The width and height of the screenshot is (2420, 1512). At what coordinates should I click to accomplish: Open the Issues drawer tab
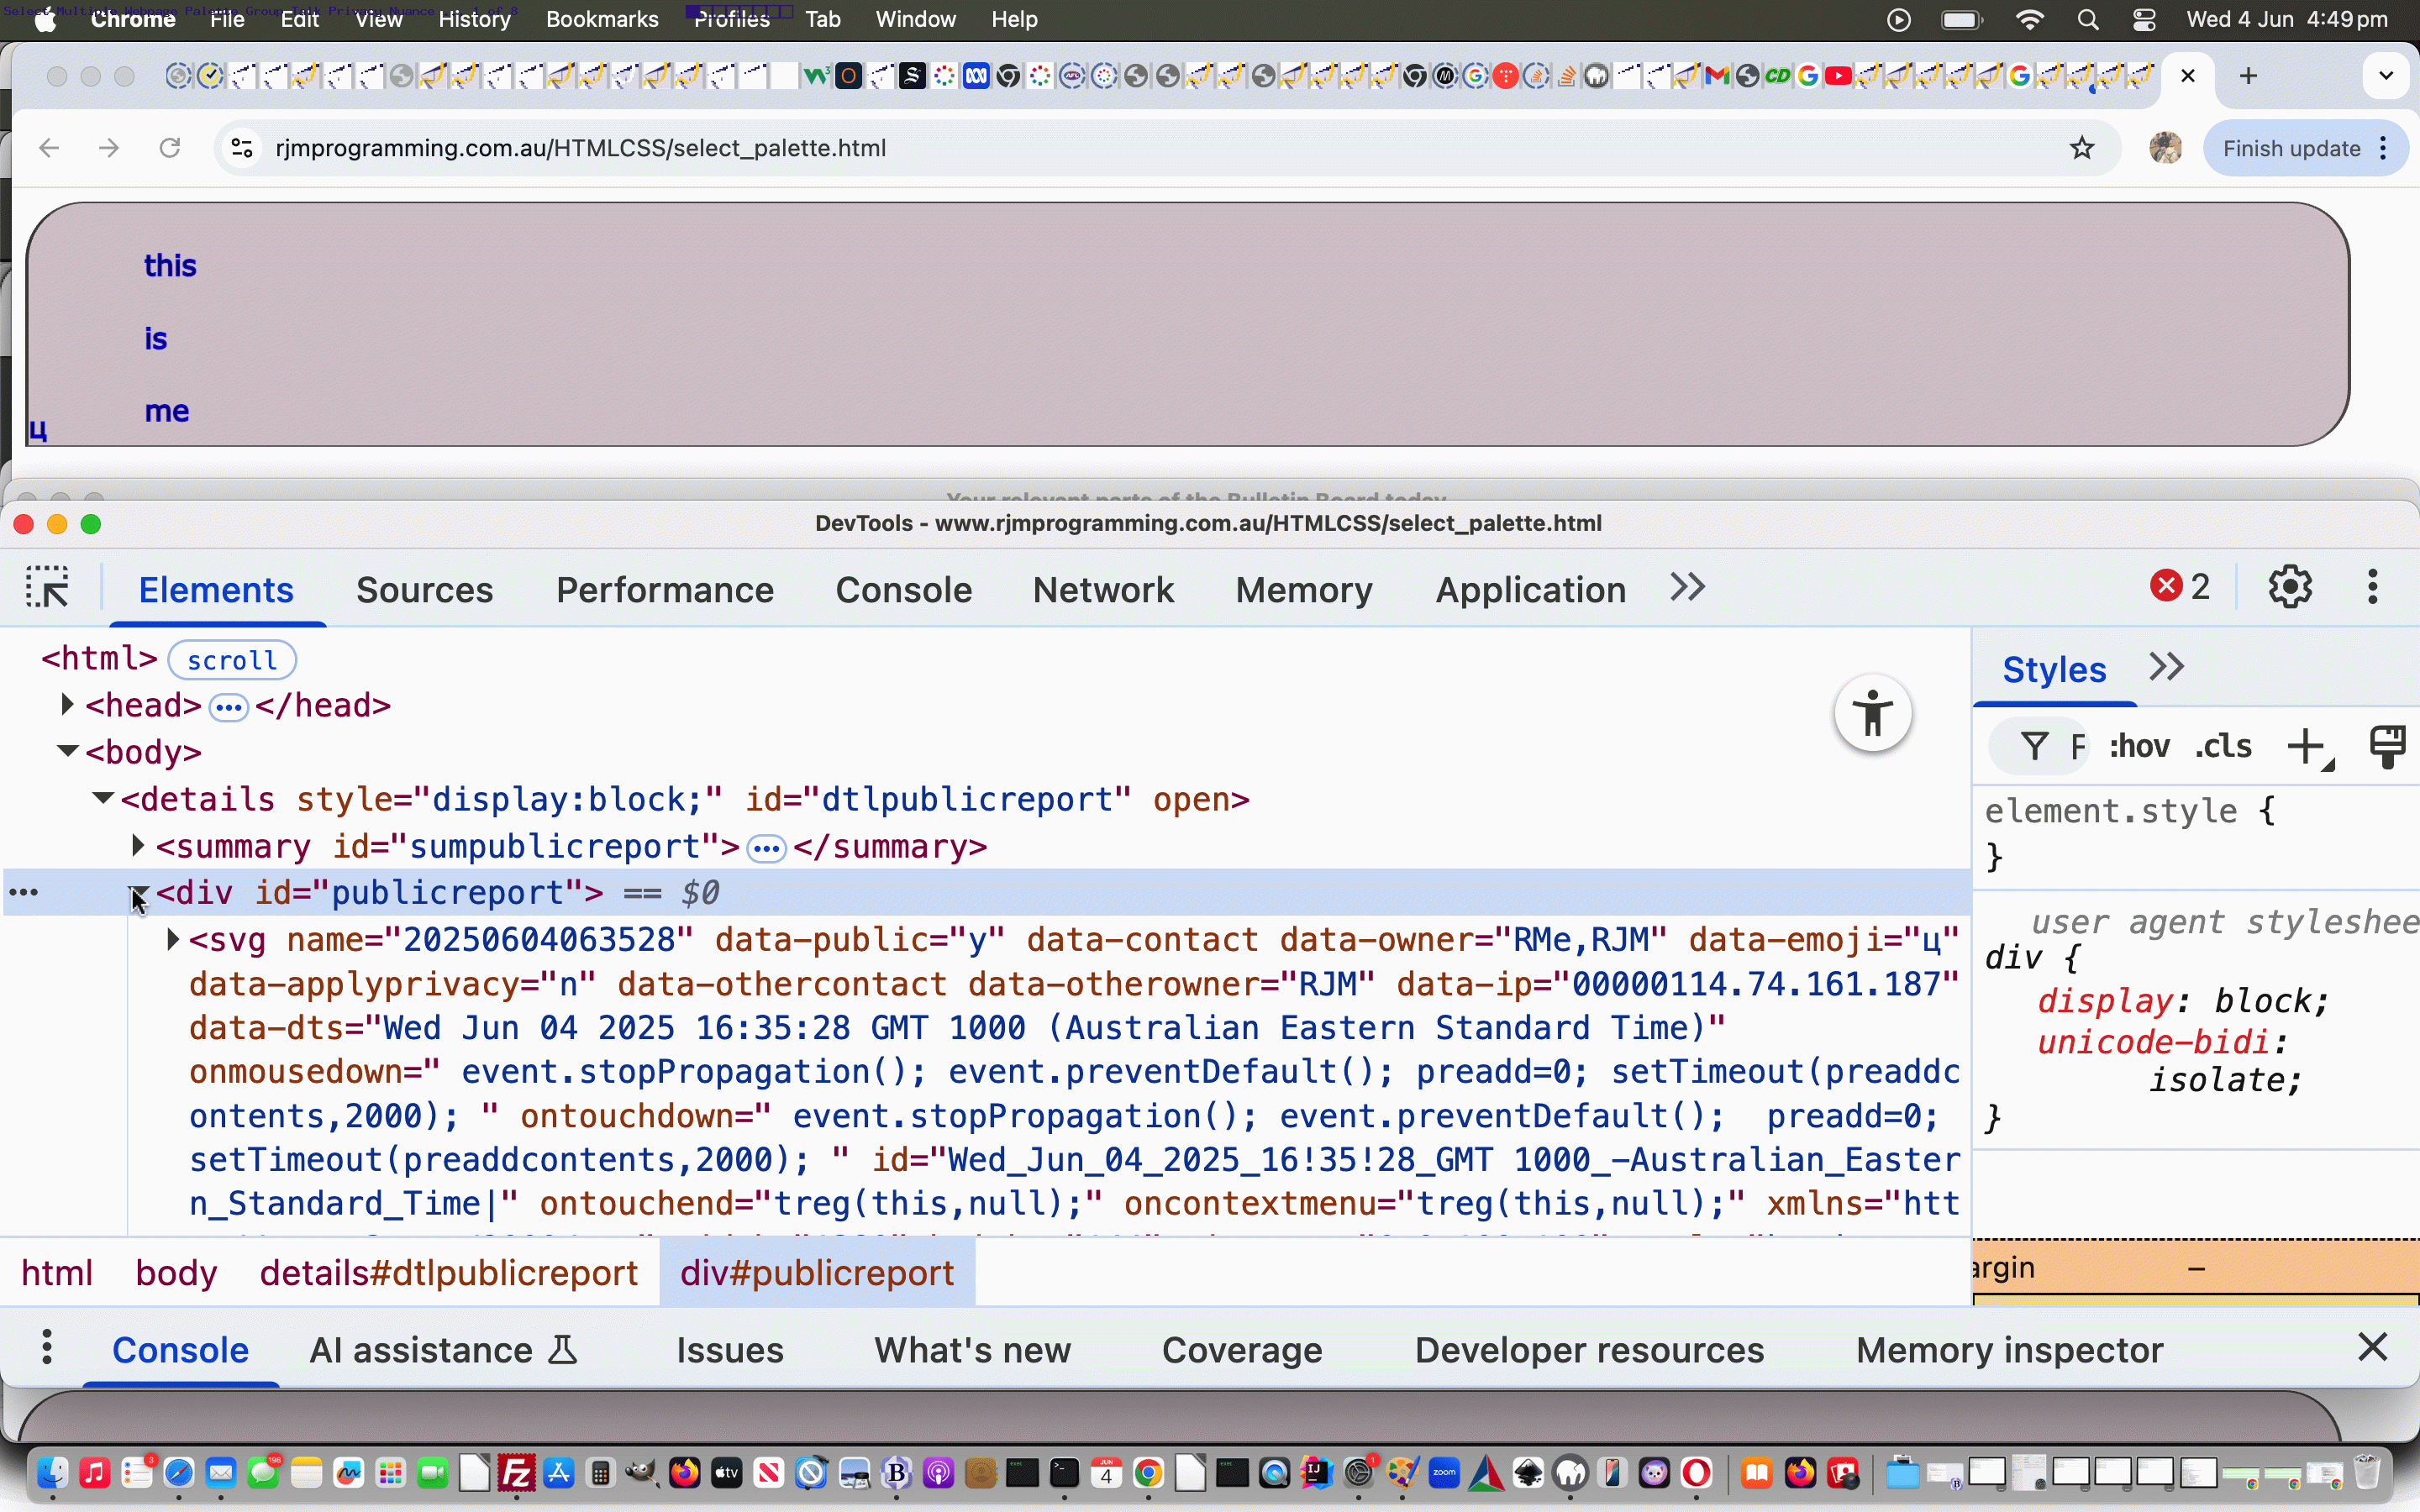(x=729, y=1350)
